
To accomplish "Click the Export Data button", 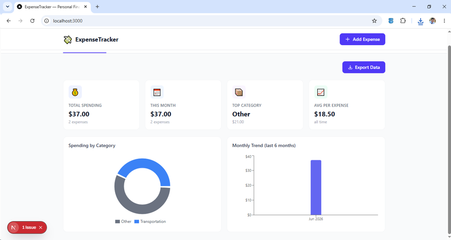I will (x=364, y=67).
